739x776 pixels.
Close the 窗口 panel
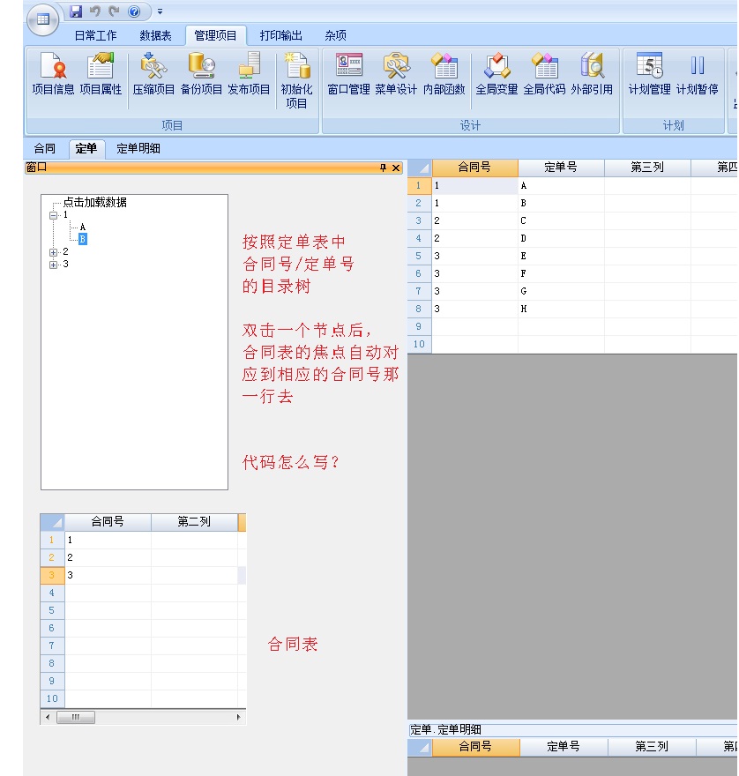(x=396, y=168)
